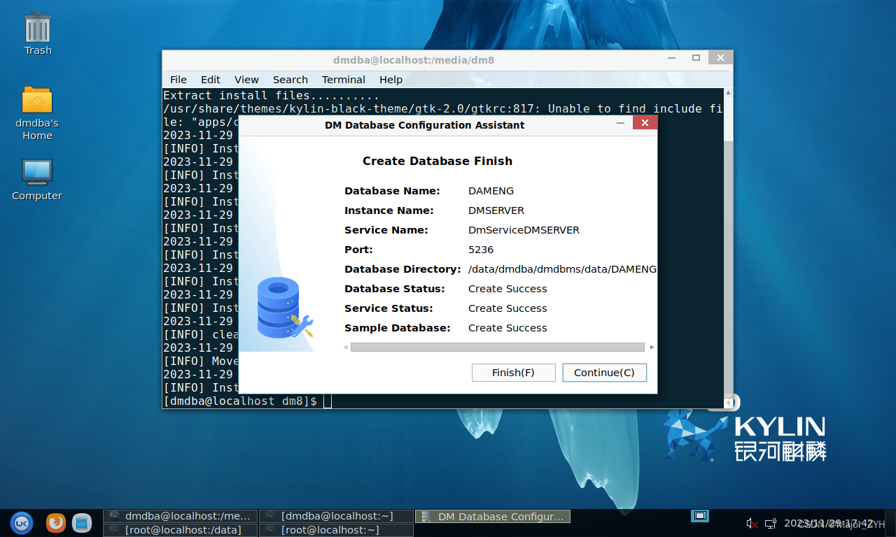This screenshot has height=537, width=896.
Task: Open the terminal Help menu
Action: [391, 80]
